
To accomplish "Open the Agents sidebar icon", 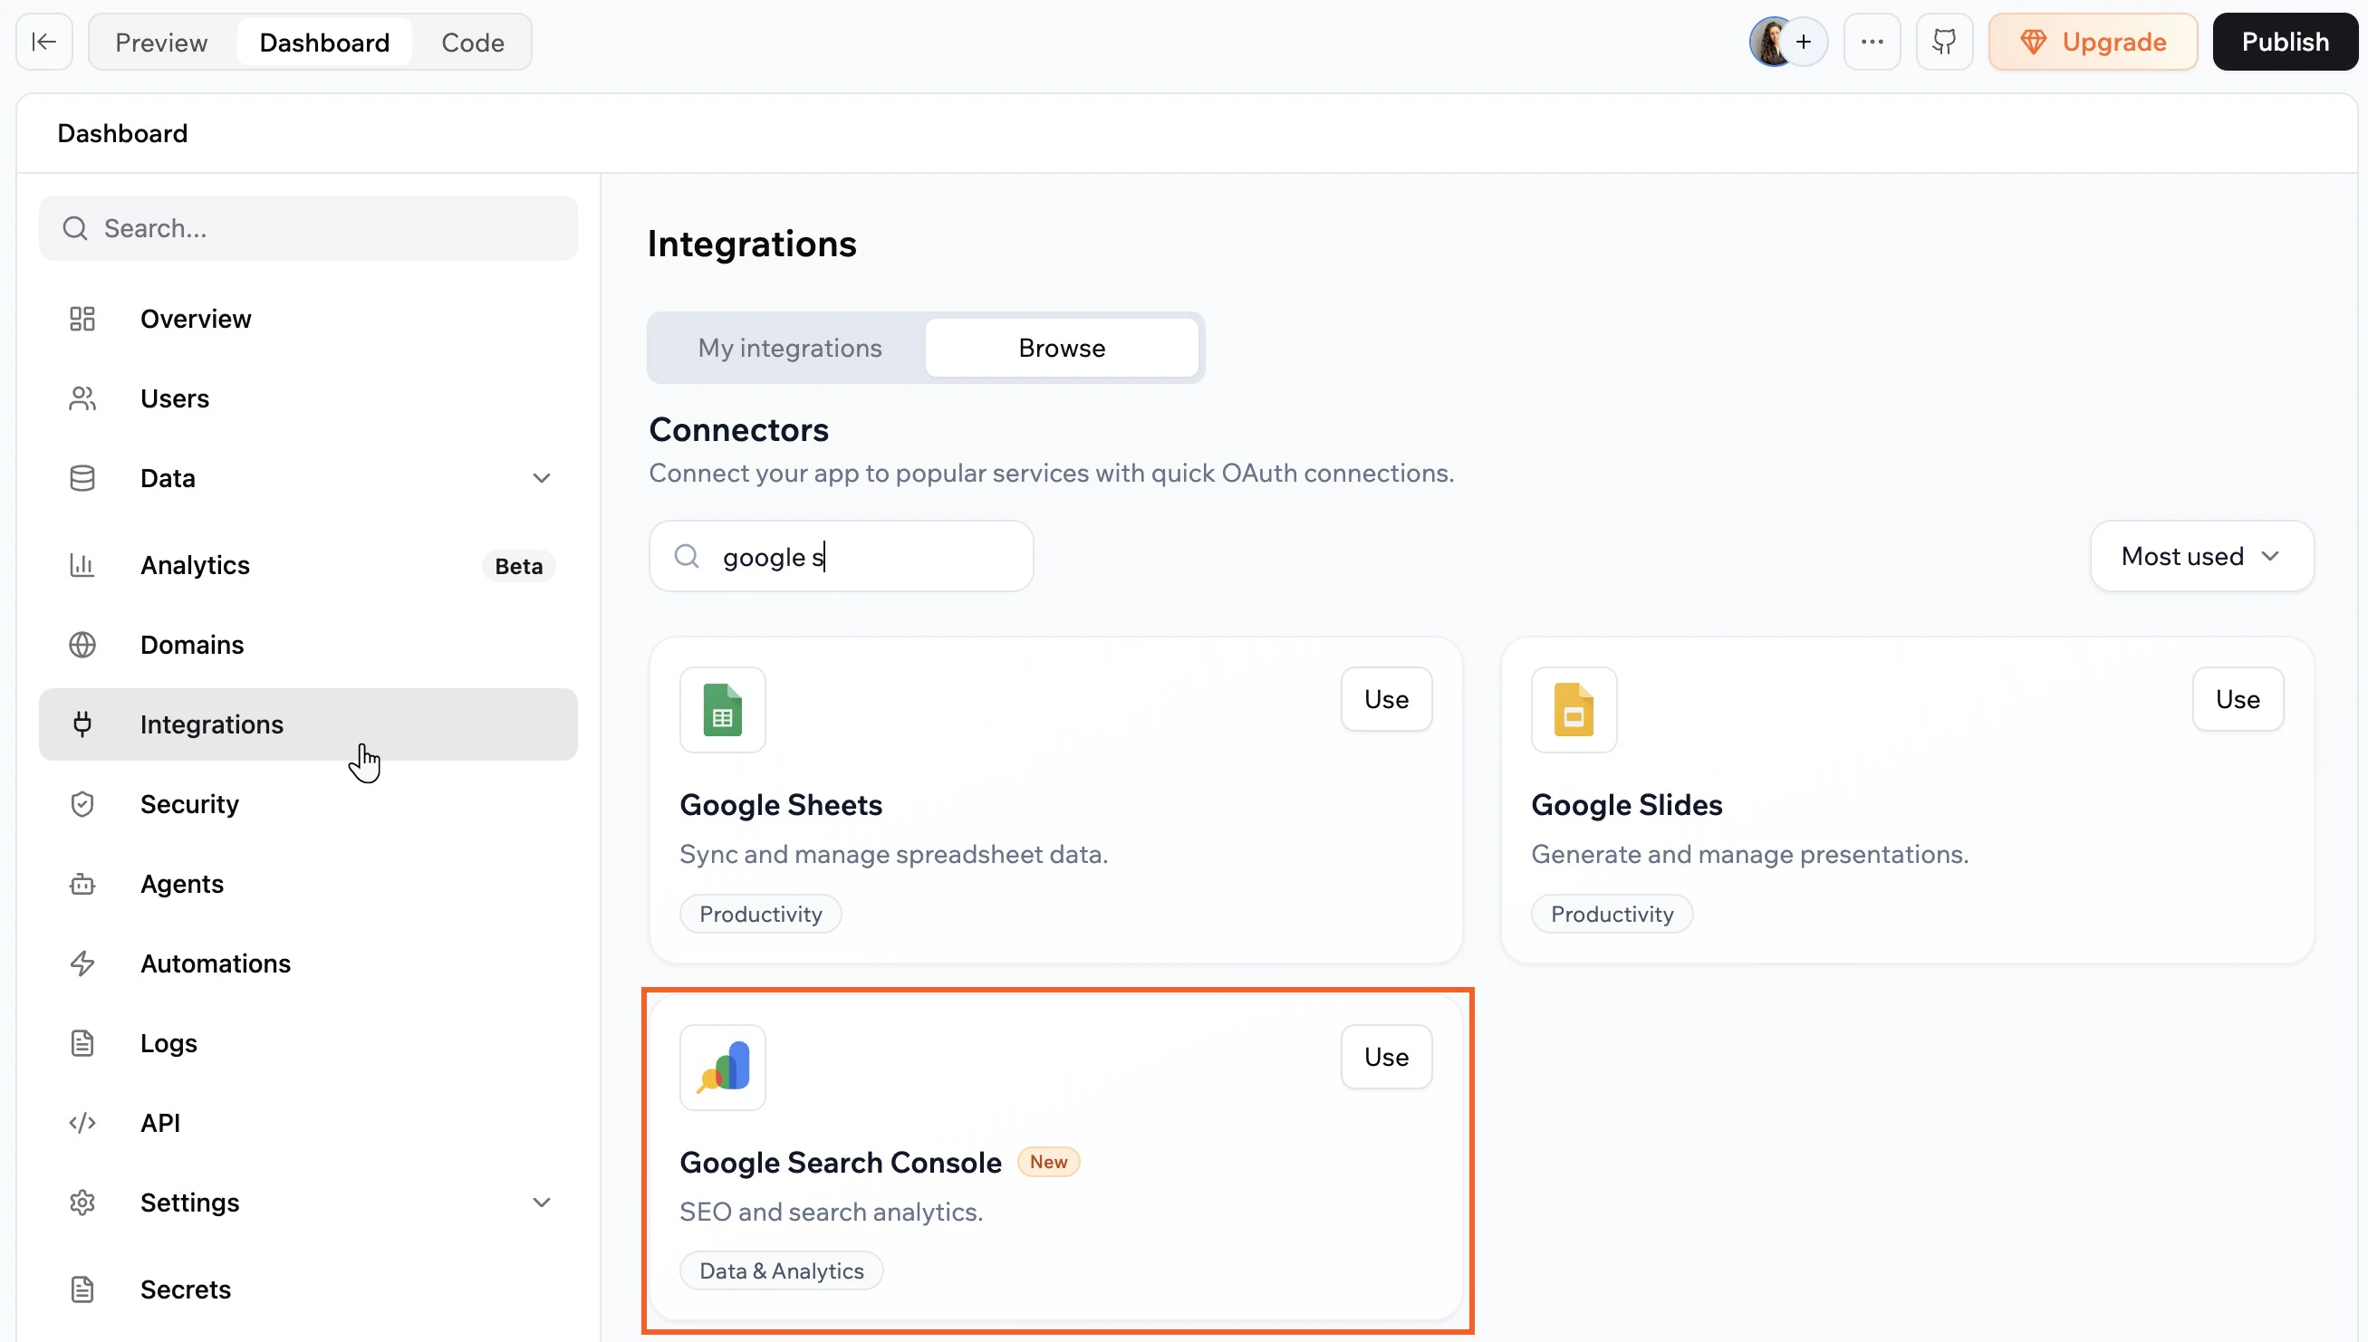I will (82, 884).
